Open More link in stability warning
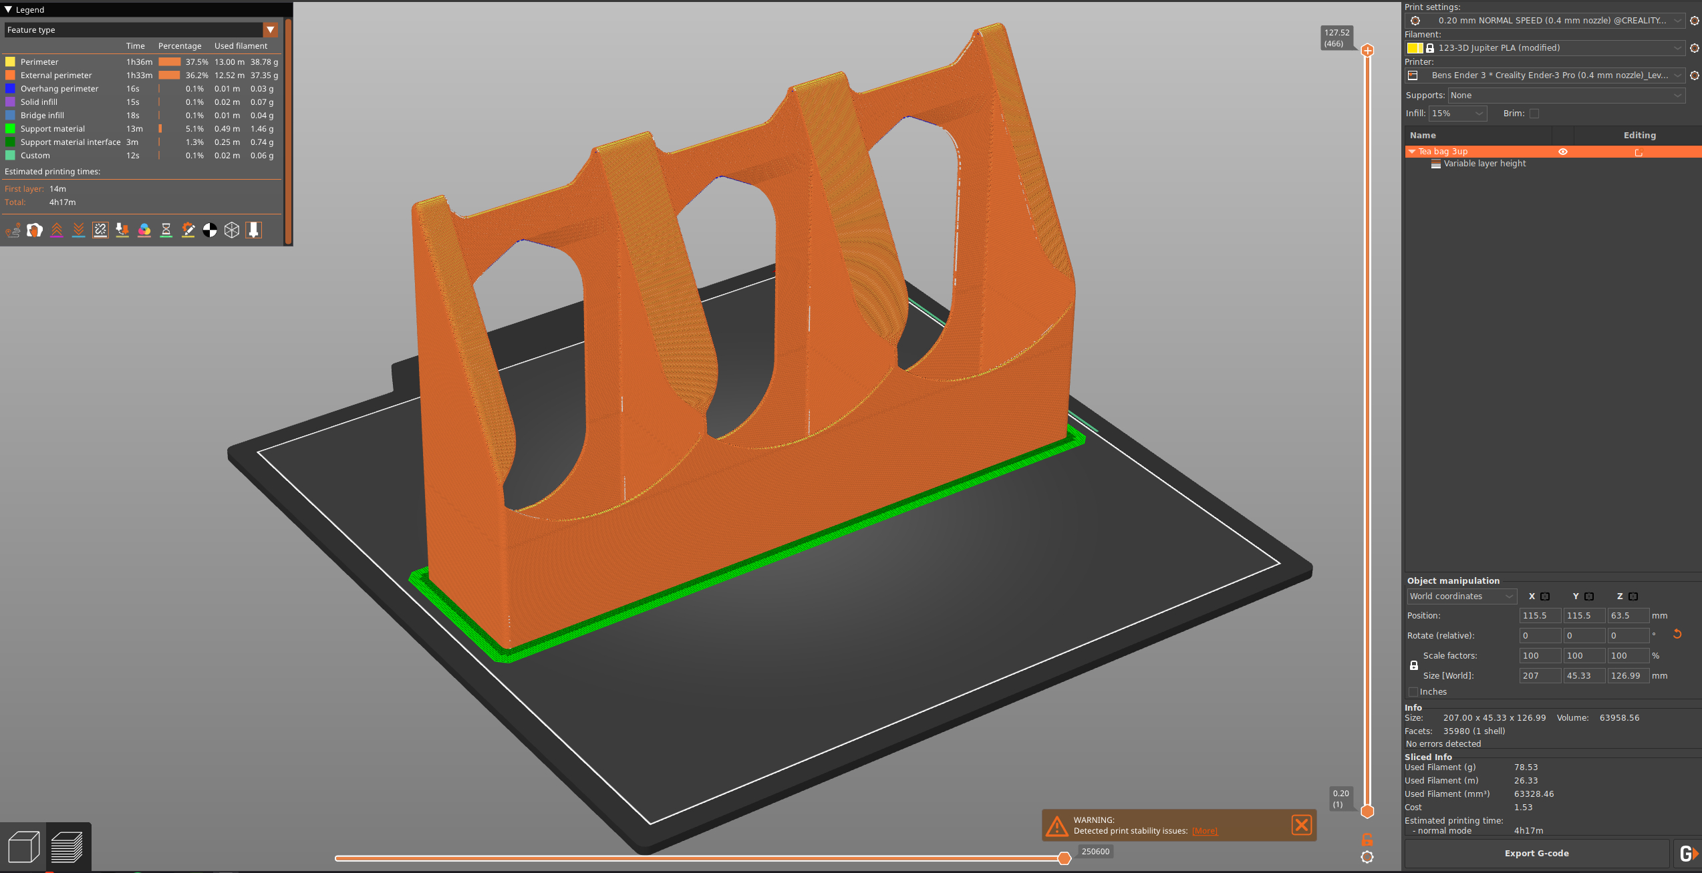Image resolution: width=1702 pixels, height=873 pixels. coord(1205,831)
